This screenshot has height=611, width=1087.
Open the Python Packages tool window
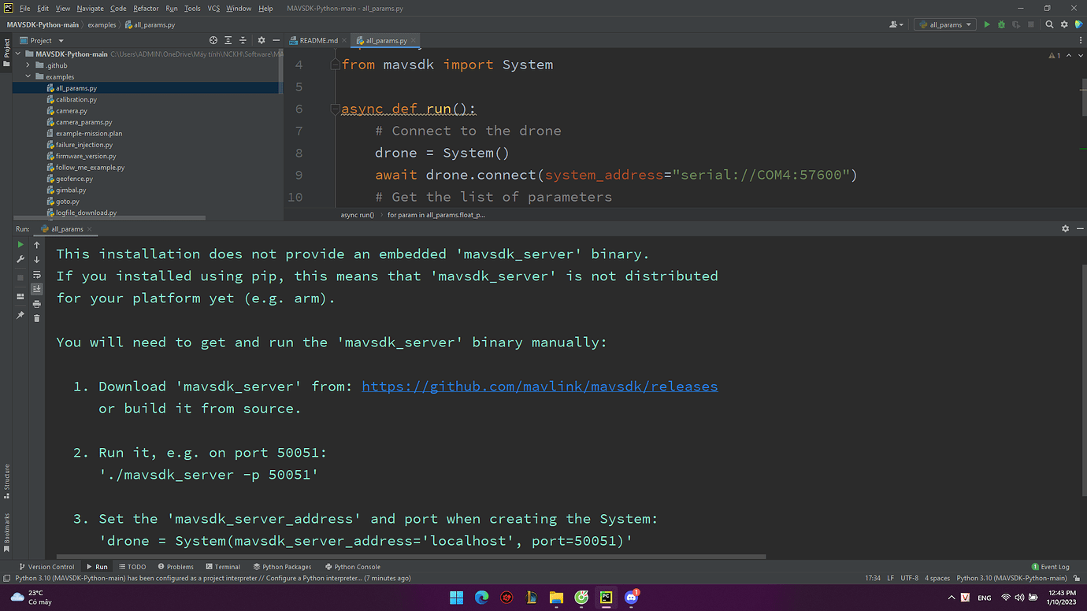click(282, 566)
